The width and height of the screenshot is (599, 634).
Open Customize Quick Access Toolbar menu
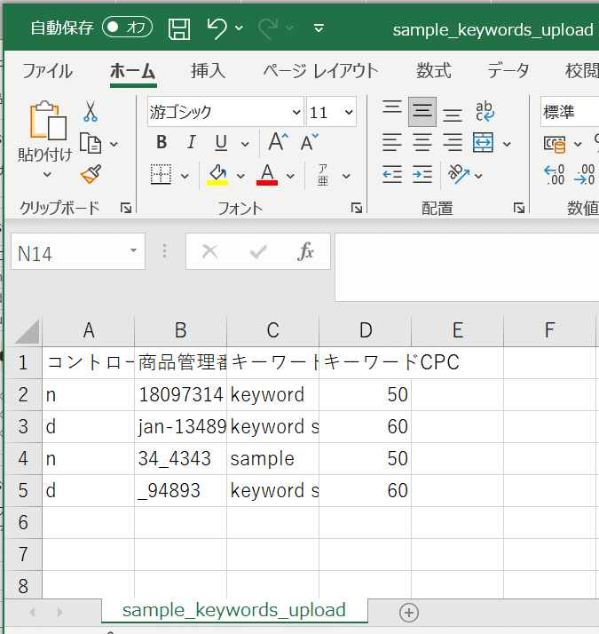point(319,28)
